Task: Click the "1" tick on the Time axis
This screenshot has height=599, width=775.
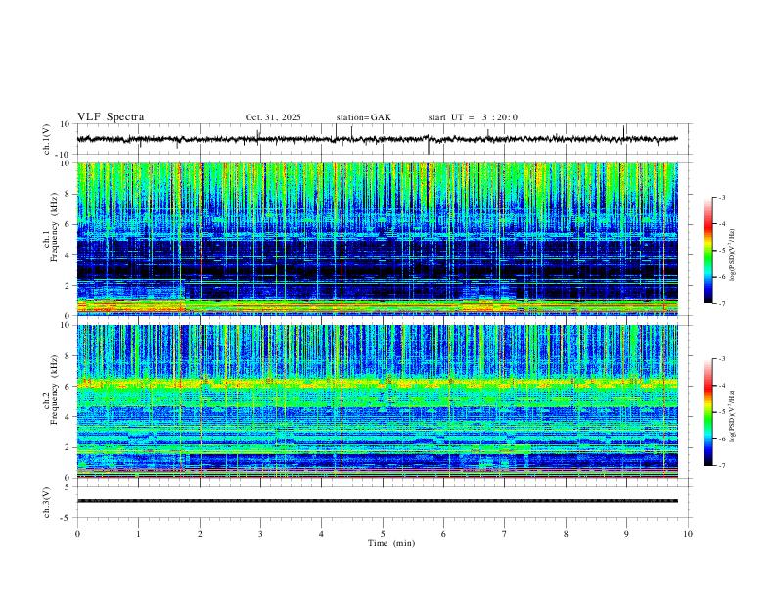Action: coord(138,534)
